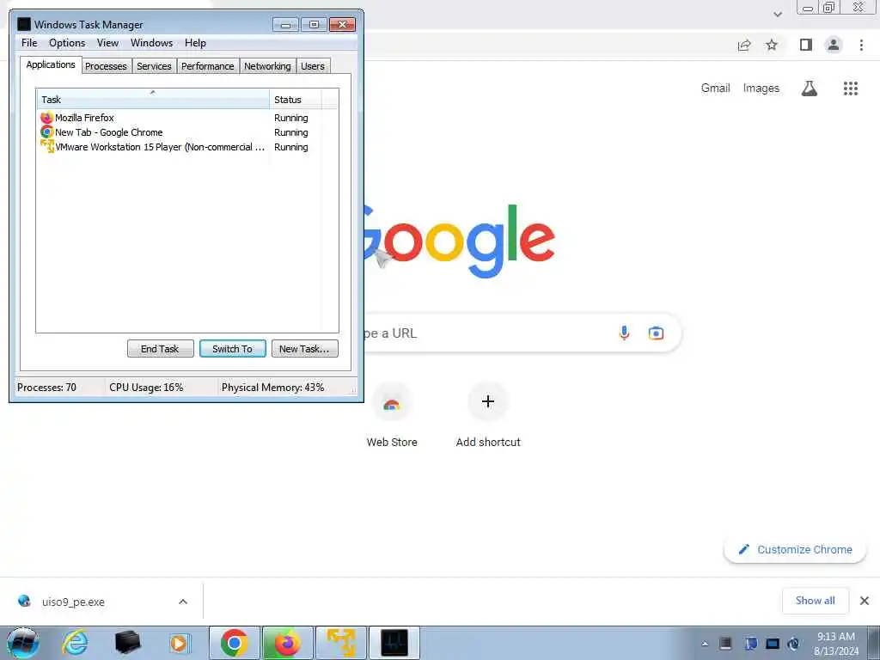Click Show all downloads button

[815, 601]
